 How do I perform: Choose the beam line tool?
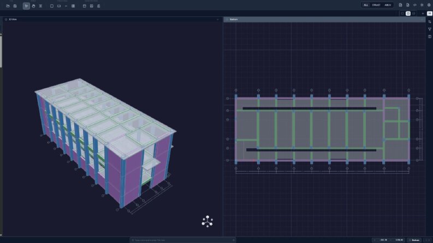(66, 6)
